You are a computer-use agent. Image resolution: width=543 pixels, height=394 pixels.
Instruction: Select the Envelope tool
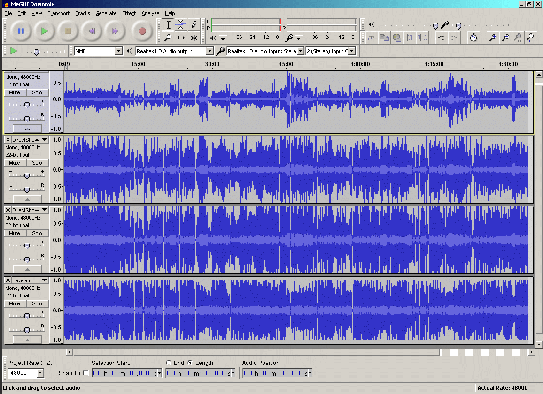click(181, 24)
